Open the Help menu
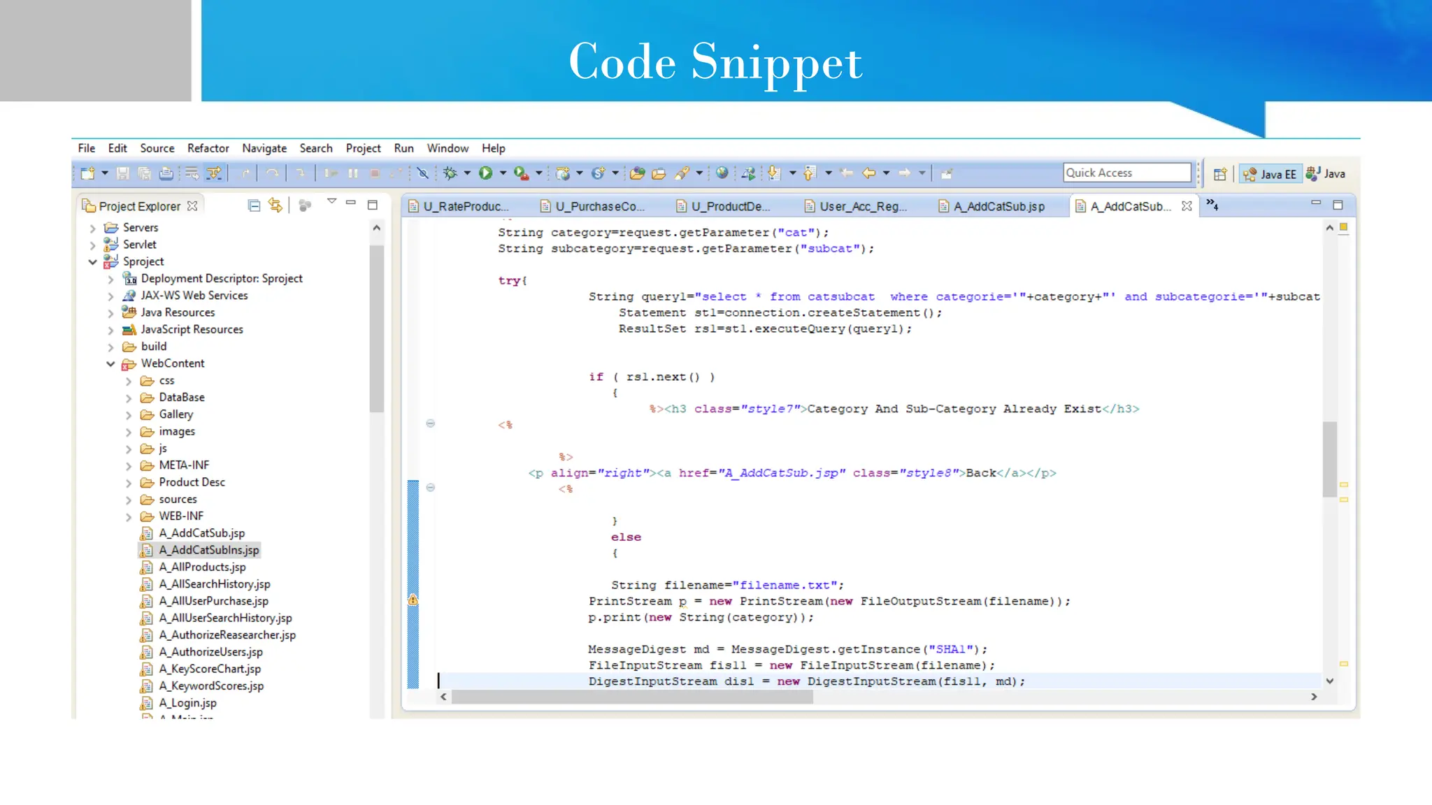This screenshot has height=805, width=1432. (x=493, y=148)
